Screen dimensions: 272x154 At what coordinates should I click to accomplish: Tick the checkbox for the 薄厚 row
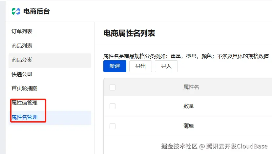point(113,126)
